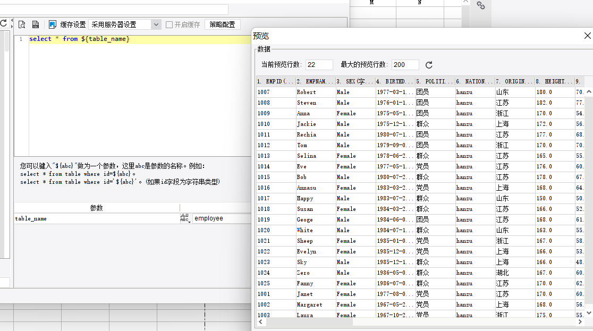The height and width of the screenshot is (331, 593).
Task: Click the ORIGIN column header
Action: (x=515, y=81)
